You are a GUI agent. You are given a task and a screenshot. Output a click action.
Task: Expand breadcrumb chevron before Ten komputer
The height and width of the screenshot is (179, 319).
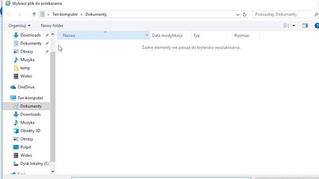coord(48,14)
